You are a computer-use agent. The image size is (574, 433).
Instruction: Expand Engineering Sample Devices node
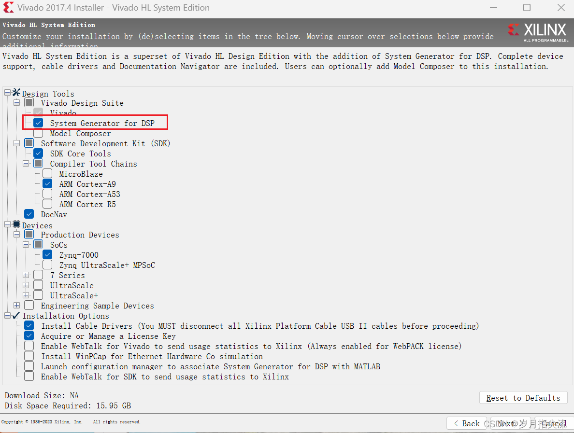point(16,305)
